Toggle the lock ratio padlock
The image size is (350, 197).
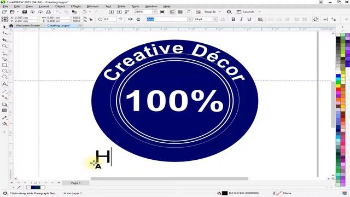91,20
